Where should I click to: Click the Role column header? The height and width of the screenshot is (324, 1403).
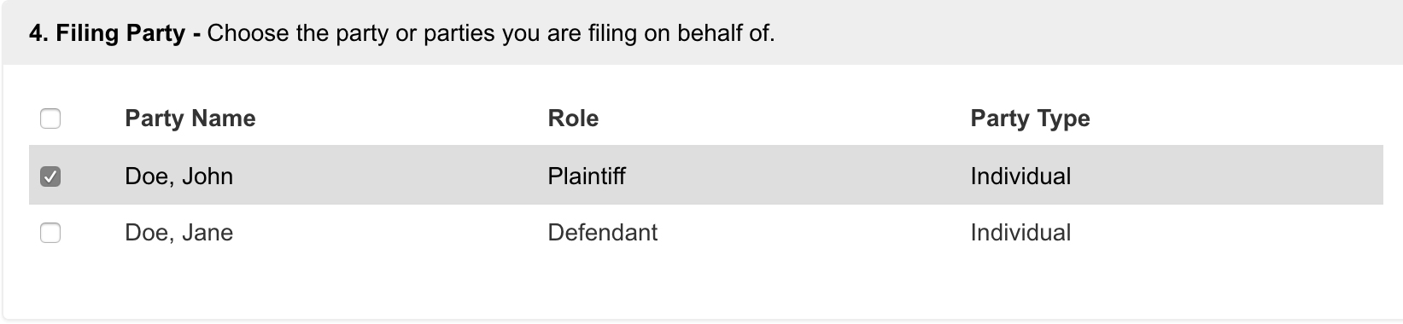pos(573,119)
